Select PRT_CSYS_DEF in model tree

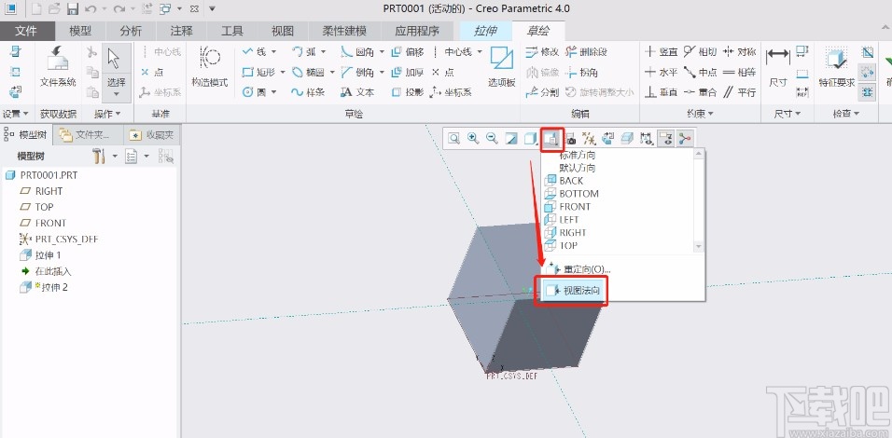point(59,240)
